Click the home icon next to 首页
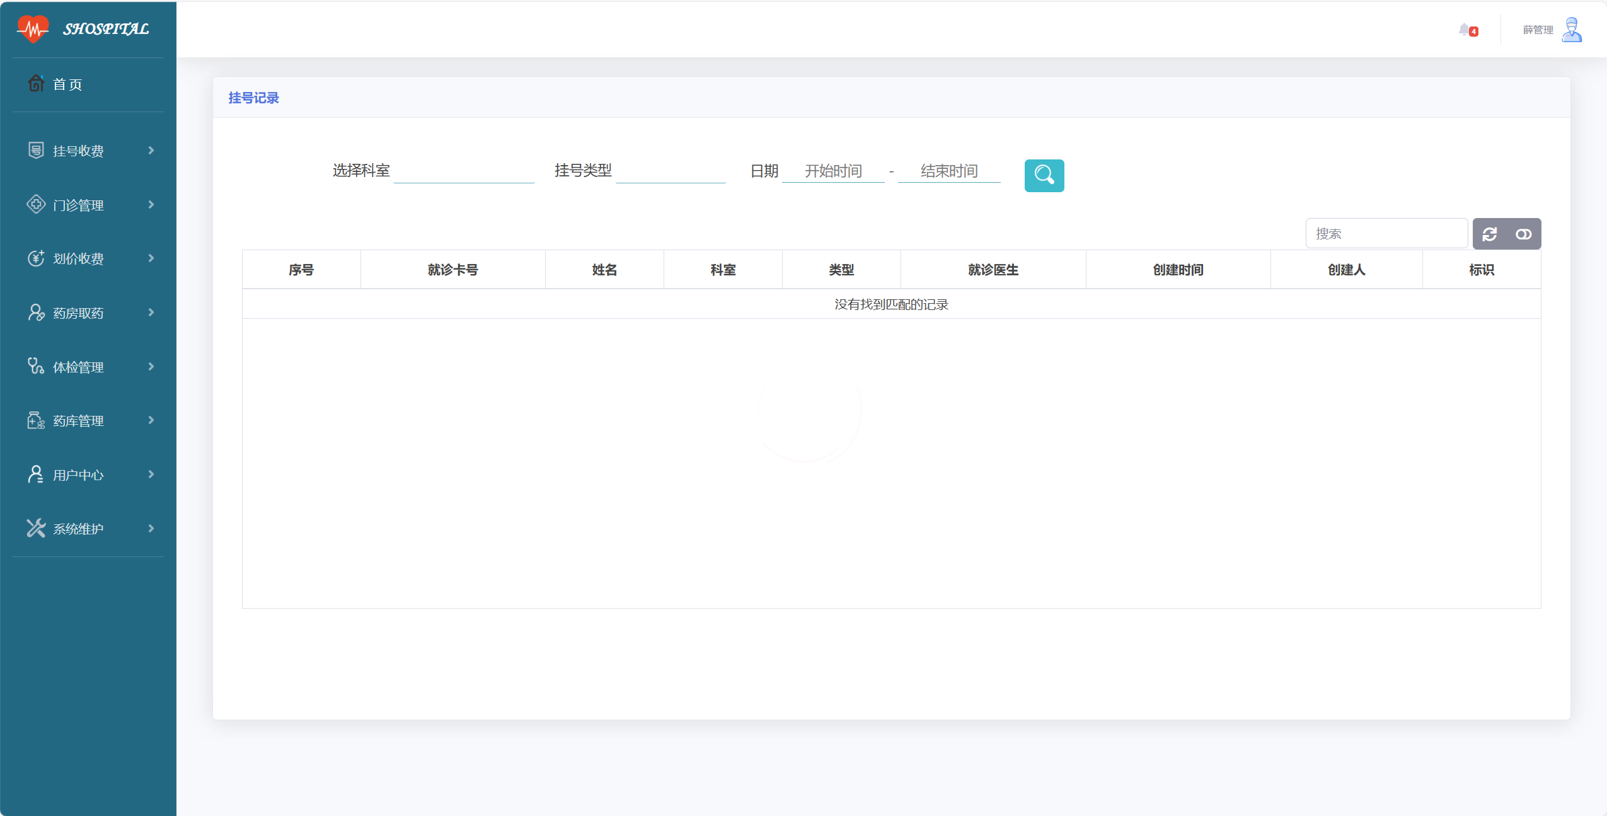 click(x=36, y=84)
